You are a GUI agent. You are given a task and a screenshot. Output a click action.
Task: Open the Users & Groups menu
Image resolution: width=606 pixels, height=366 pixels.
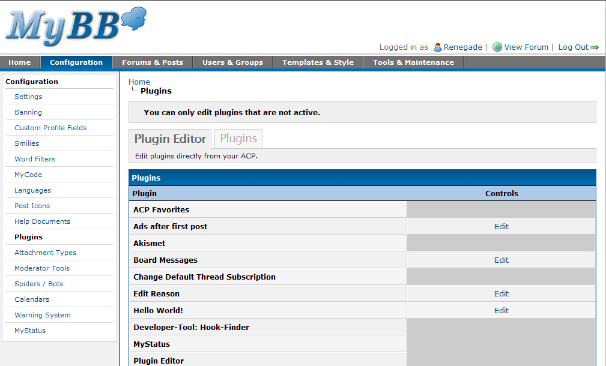point(232,62)
